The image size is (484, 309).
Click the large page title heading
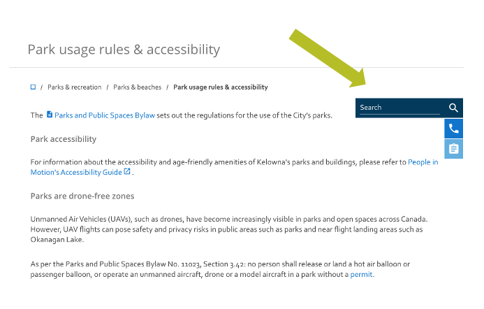coord(124,50)
